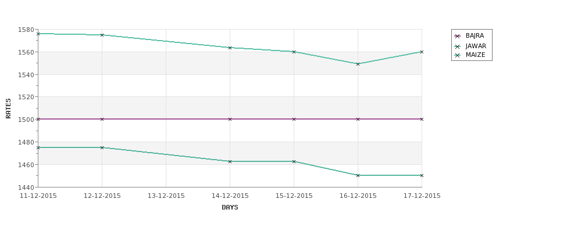
Task: Click bottom line marker at 12-12-2015
Action: click(x=102, y=147)
